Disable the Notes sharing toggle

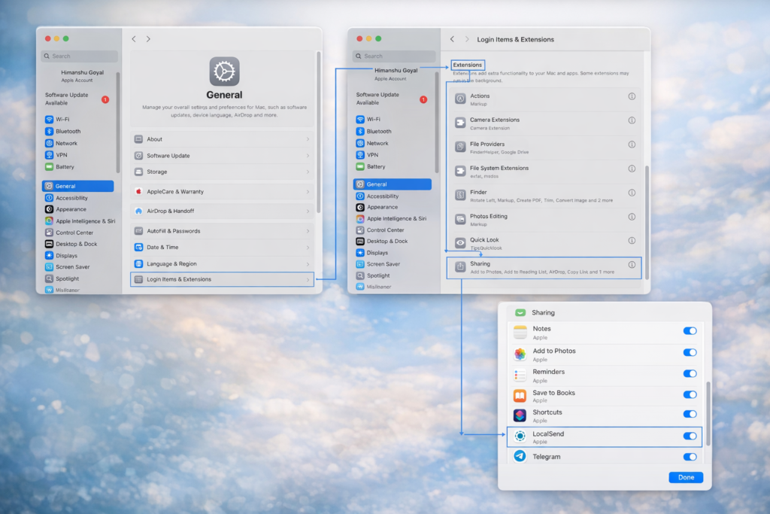click(x=690, y=331)
